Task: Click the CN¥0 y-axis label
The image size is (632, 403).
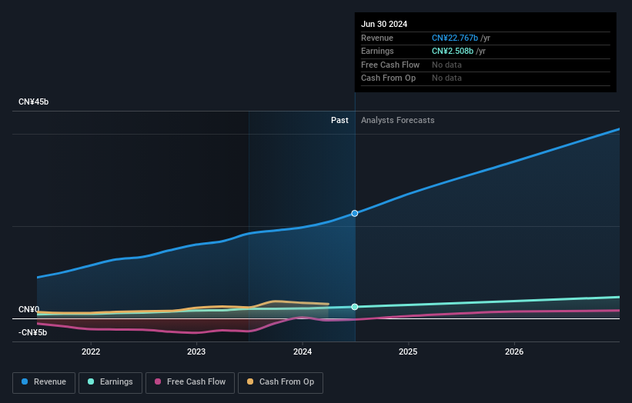Action: tap(29, 309)
